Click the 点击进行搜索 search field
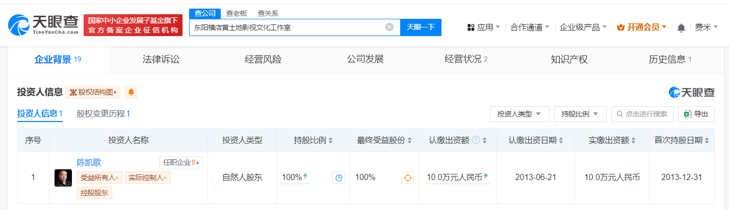 pyautogui.click(x=642, y=114)
